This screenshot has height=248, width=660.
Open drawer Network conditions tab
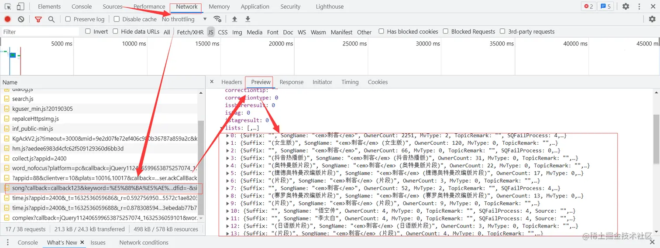[144, 242]
